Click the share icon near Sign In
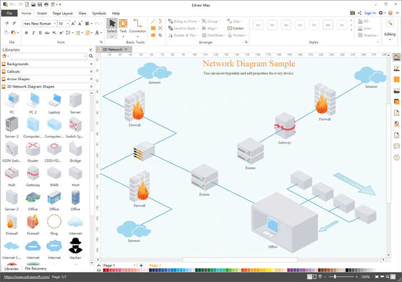The image size is (402, 282). click(360, 13)
